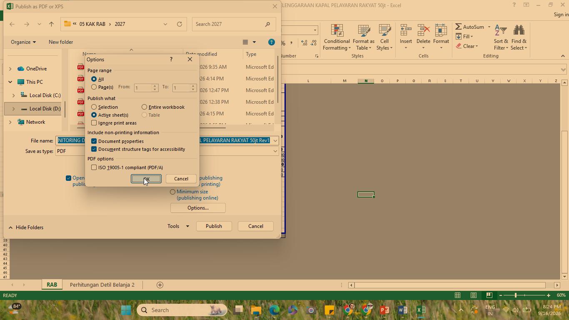The height and width of the screenshot is (320, 569).
Task: Switch to Perhitungan Detil Belanja 2 sheet
Action: click(102, 285)
